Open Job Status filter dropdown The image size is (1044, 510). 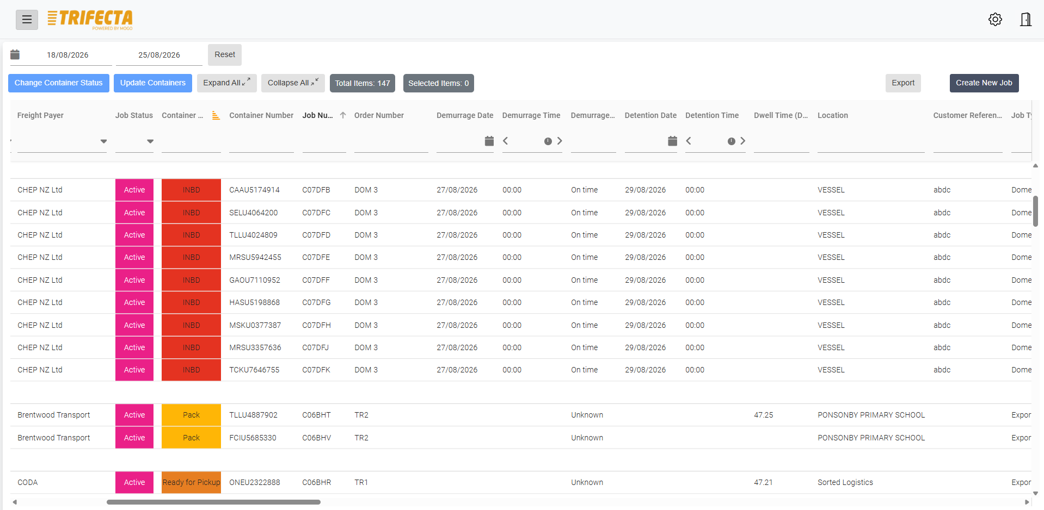tap(150, 141)
